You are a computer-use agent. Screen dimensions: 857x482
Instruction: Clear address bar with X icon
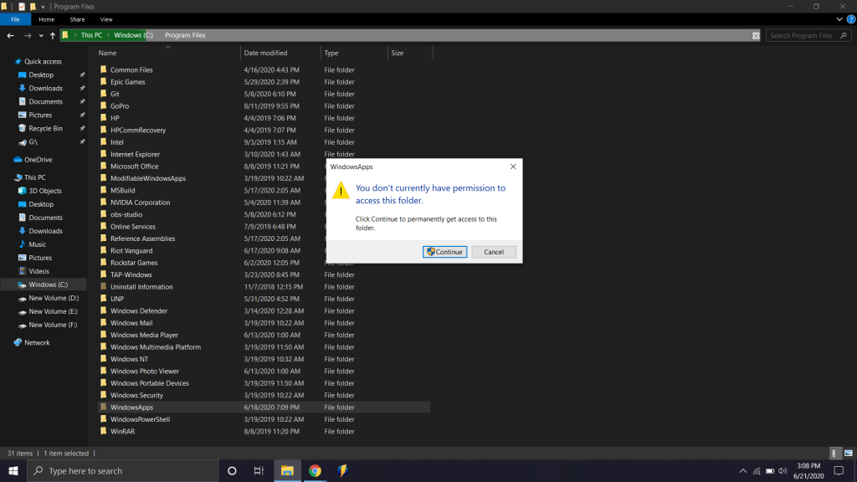coord(756,35)
